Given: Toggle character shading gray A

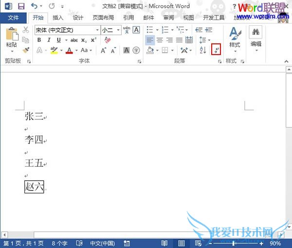Looking at the screenshot, I should click(x=127, y=50).
